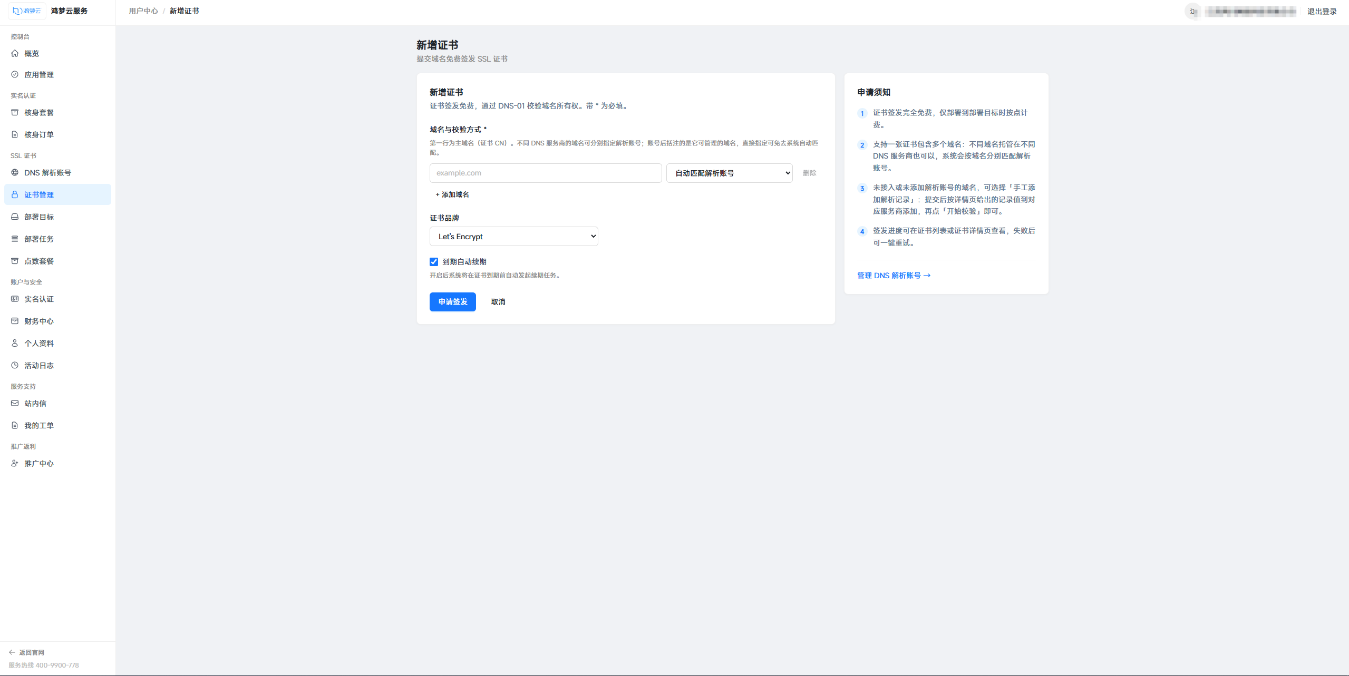
Task: Click the box icon beside 核身套餐
Action: click(x=15, y=112)
